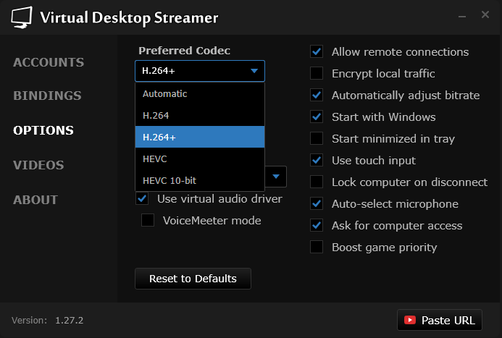Toggle Use touch input checkbox
Screen dimensions: 502x338
317,160
